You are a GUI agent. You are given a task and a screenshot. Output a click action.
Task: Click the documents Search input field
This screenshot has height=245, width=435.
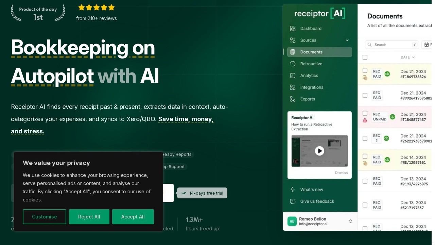tap(391, 45)
